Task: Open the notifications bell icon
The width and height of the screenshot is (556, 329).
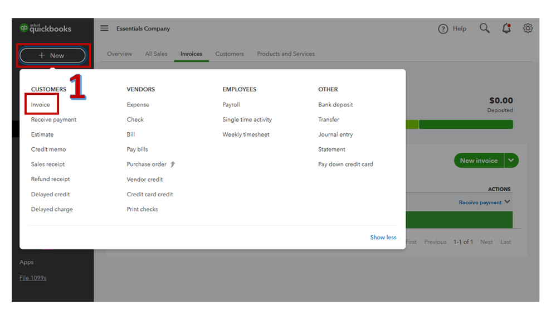Action: tap(506, 28)
